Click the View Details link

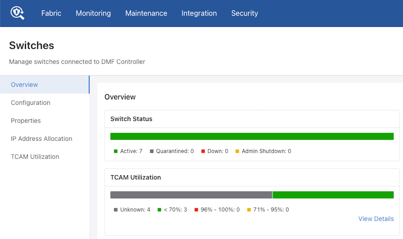376,219
